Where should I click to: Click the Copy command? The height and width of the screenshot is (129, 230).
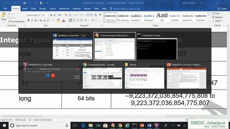[x=12, y=18]
